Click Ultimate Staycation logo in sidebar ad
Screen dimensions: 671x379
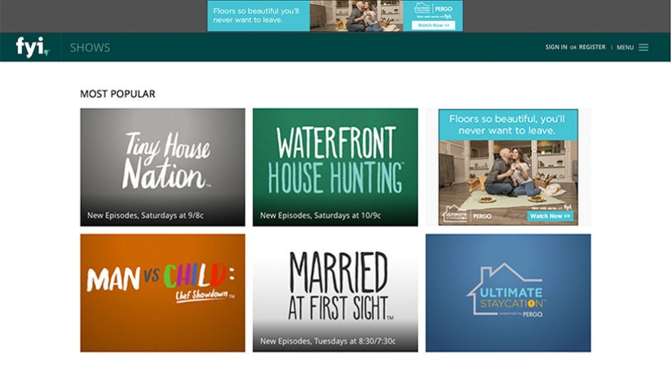pyautogui.click(x=455, y=213)
